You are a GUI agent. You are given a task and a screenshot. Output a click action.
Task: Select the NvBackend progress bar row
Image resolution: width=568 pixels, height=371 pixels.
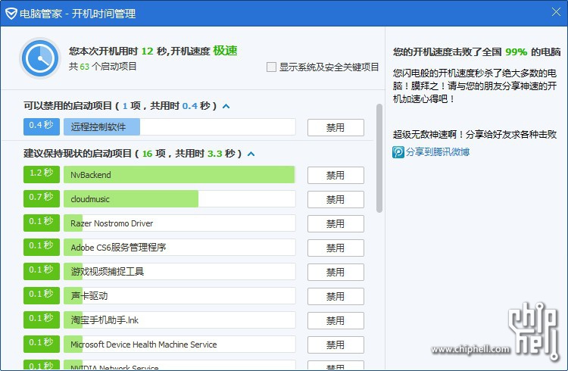[179, 175]
